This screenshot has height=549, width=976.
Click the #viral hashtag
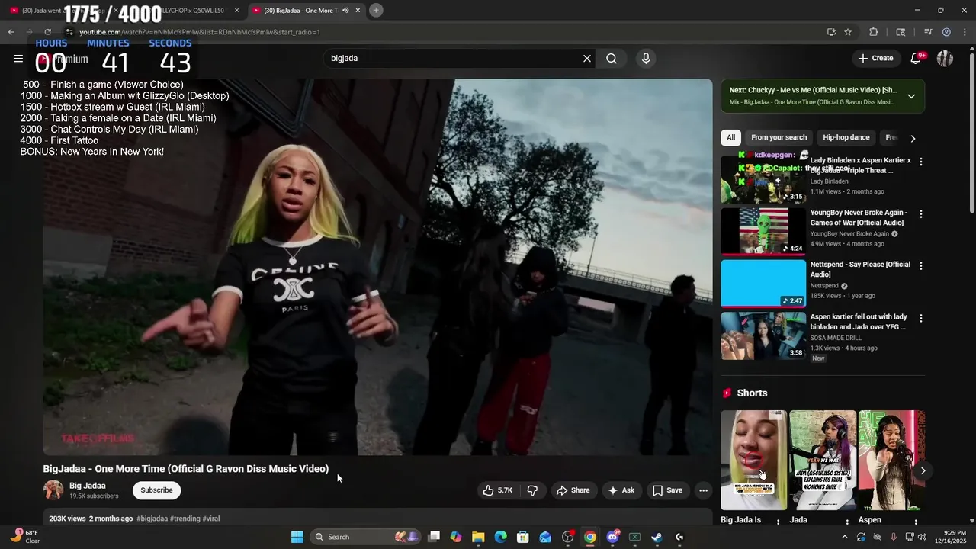[x=211, y=518]
